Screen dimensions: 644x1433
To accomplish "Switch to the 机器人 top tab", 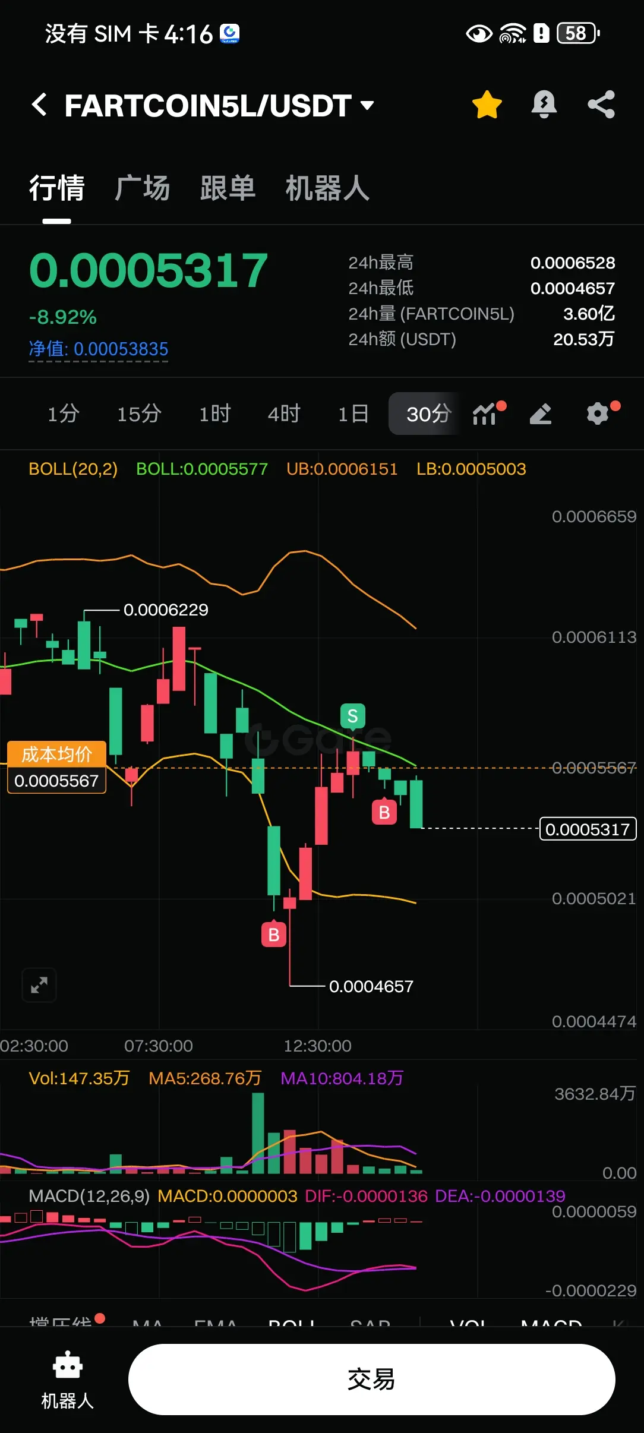I will click(327, 188).
